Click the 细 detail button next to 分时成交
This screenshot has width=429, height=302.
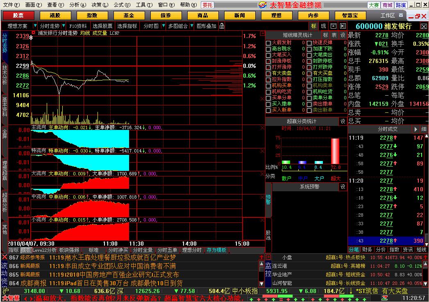[424, 129]
